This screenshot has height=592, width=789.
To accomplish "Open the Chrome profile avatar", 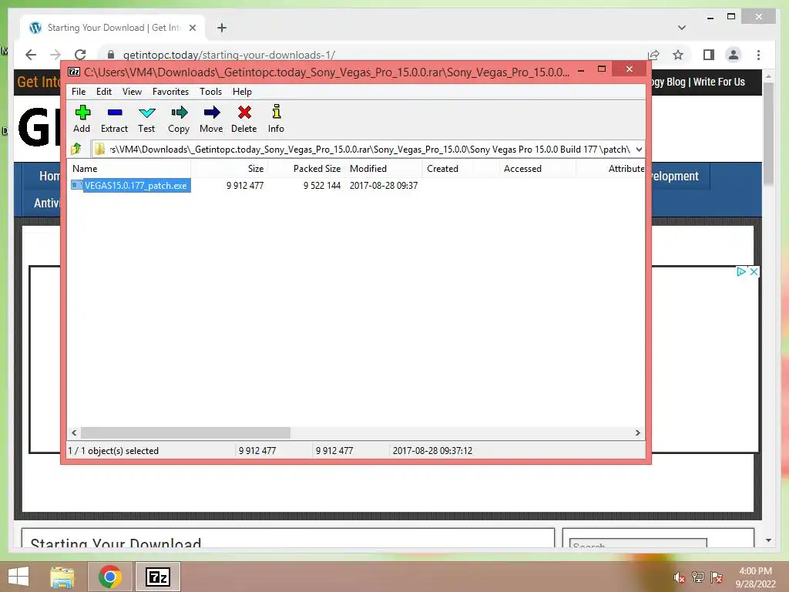I will click(x=734, y=55).
